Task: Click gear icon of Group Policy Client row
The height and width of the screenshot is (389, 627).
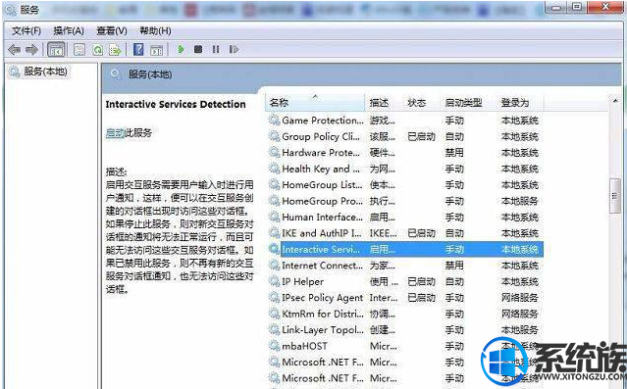Action: (x=275, y=136)
